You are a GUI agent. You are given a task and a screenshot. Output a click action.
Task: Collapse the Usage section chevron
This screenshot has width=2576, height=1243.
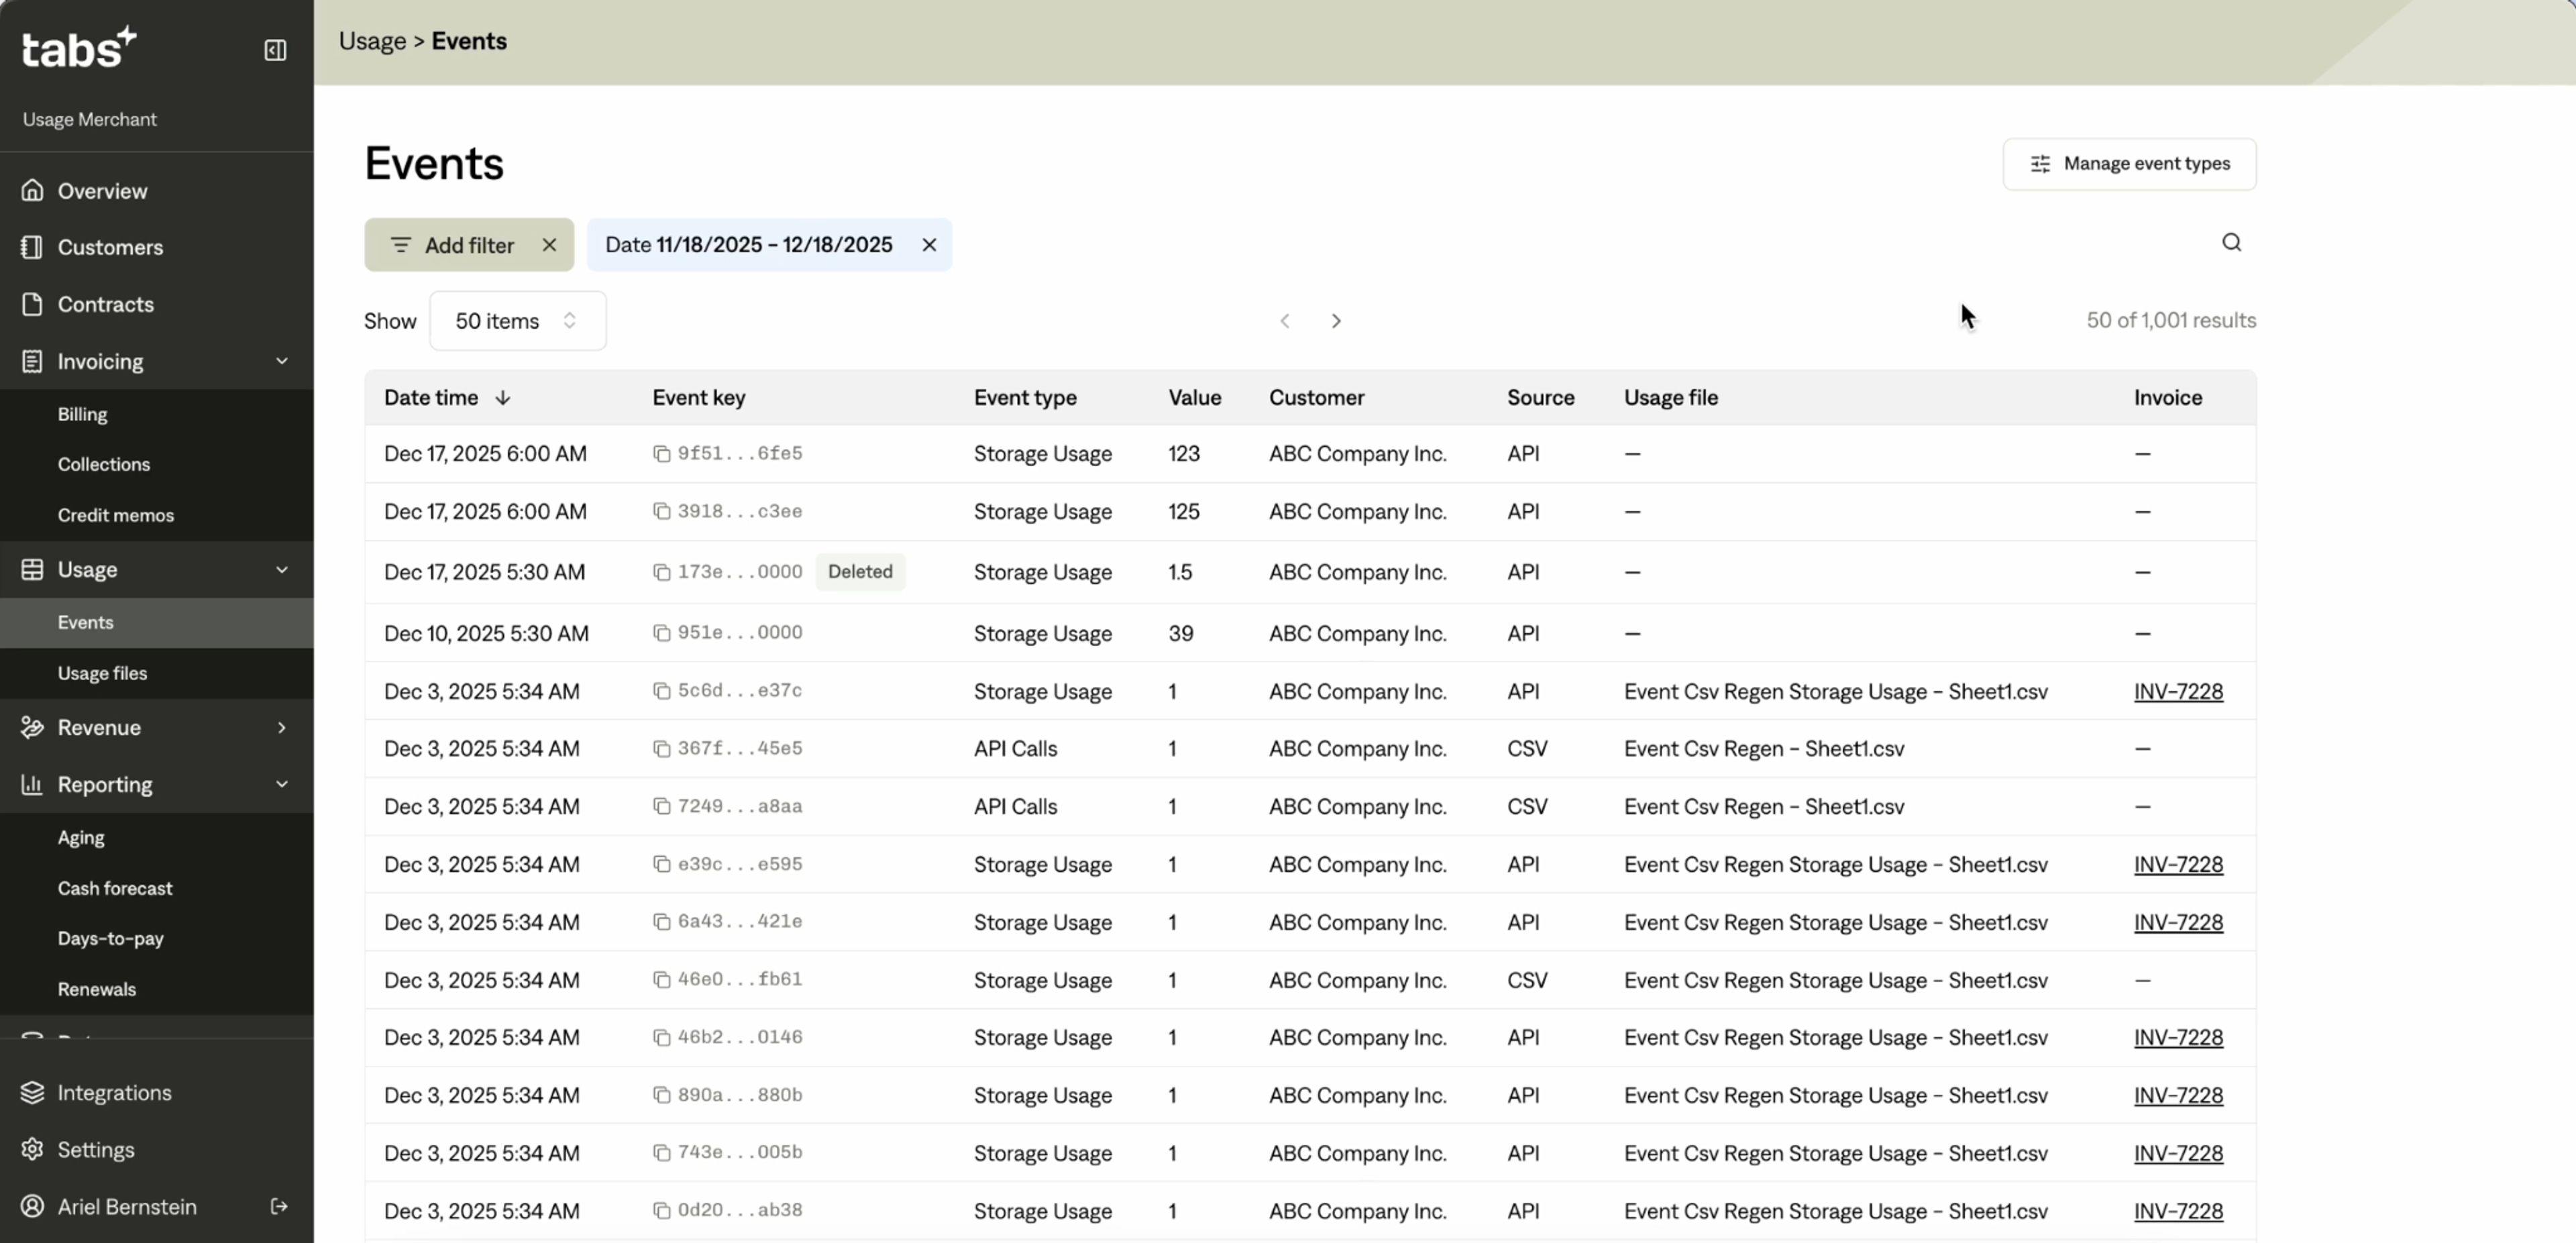point(282,569)
